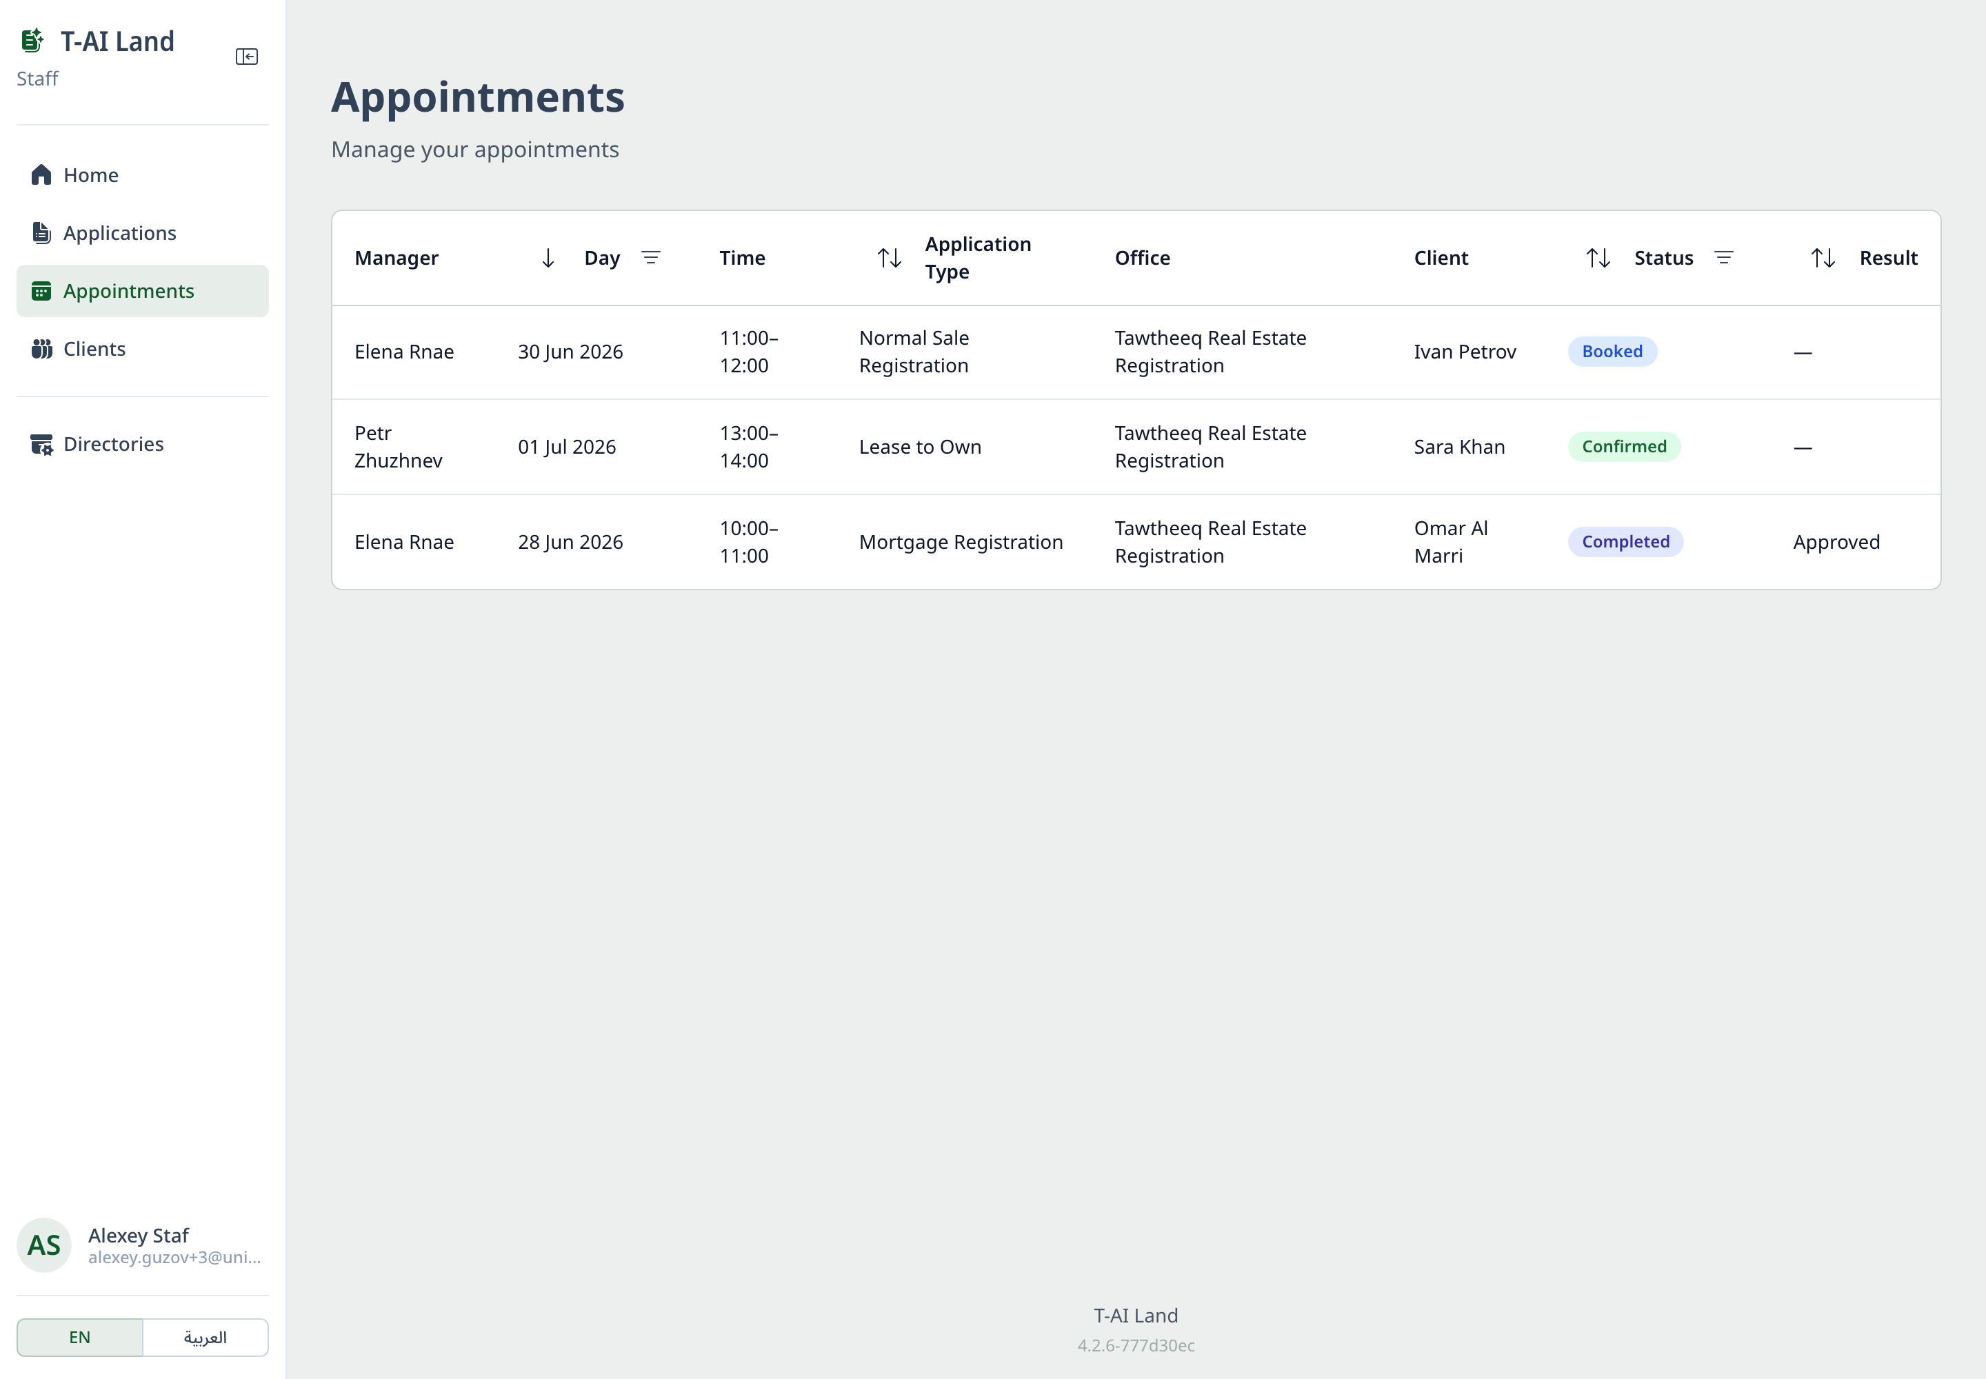The height and width of the screenshot is (1379, 1986).
Task: Click the Approved result cell
Action: (1836, 542)
